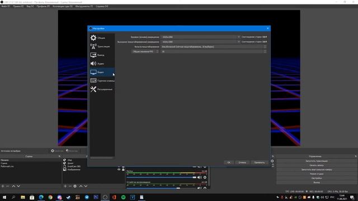Remove the selected source with minus icon

(x=70, y=186)
